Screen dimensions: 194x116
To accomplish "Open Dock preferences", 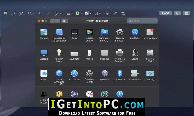I will 74,34.
